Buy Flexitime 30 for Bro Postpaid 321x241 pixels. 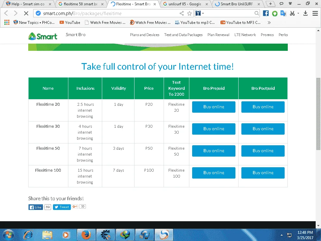click(x=263, y=129)
